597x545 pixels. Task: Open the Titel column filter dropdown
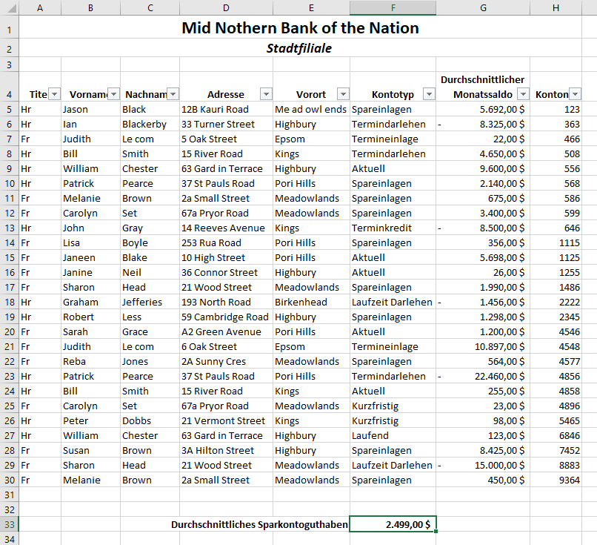[x=55, y=93]
